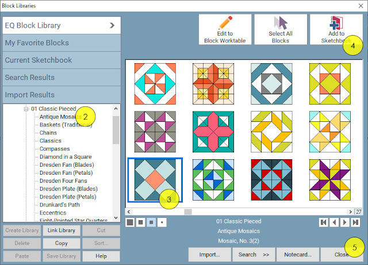Select Baskets (Traditional) category
Viewport: 368px width, 265px height.
pos(66,125)
